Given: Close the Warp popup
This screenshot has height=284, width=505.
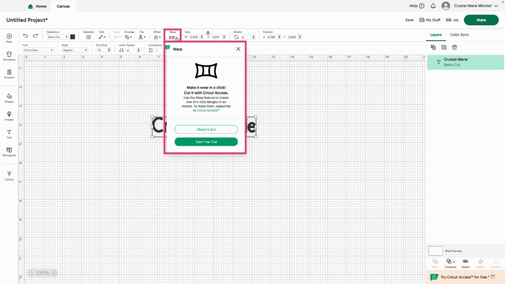Looking at the screenshot, I should click(238, 49).
